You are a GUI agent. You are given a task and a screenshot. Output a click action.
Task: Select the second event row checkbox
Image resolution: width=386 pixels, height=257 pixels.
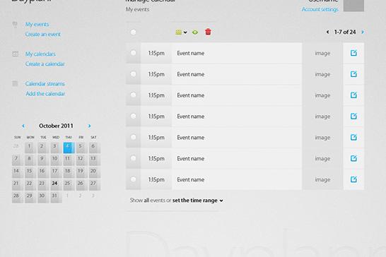133,74
